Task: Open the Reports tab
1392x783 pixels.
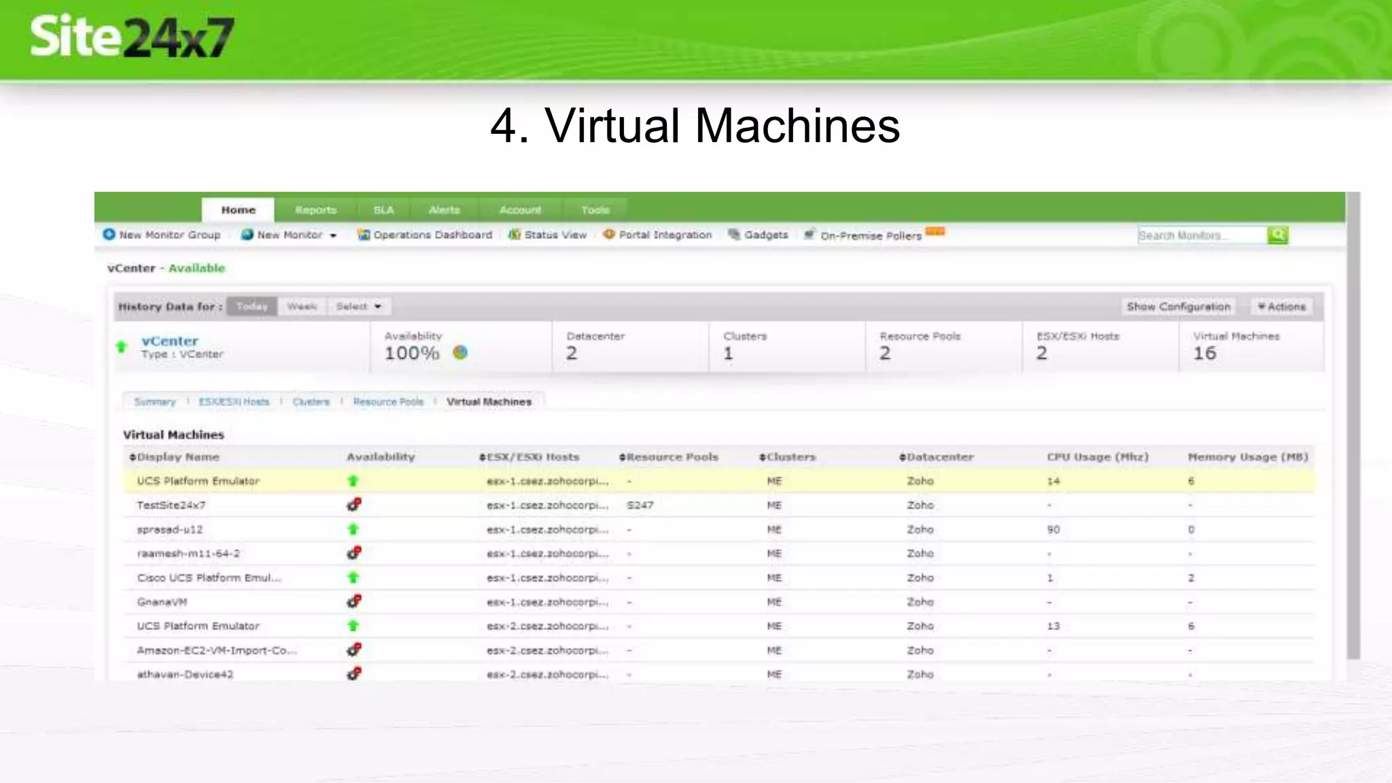Action: (x=315, y=210)
